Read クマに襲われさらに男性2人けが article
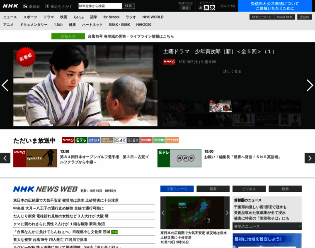This screenshot has height=248, width=315. 59,224
